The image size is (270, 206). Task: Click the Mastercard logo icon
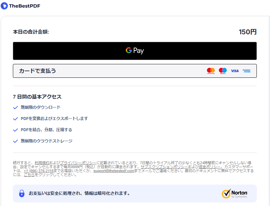[211, 71]
